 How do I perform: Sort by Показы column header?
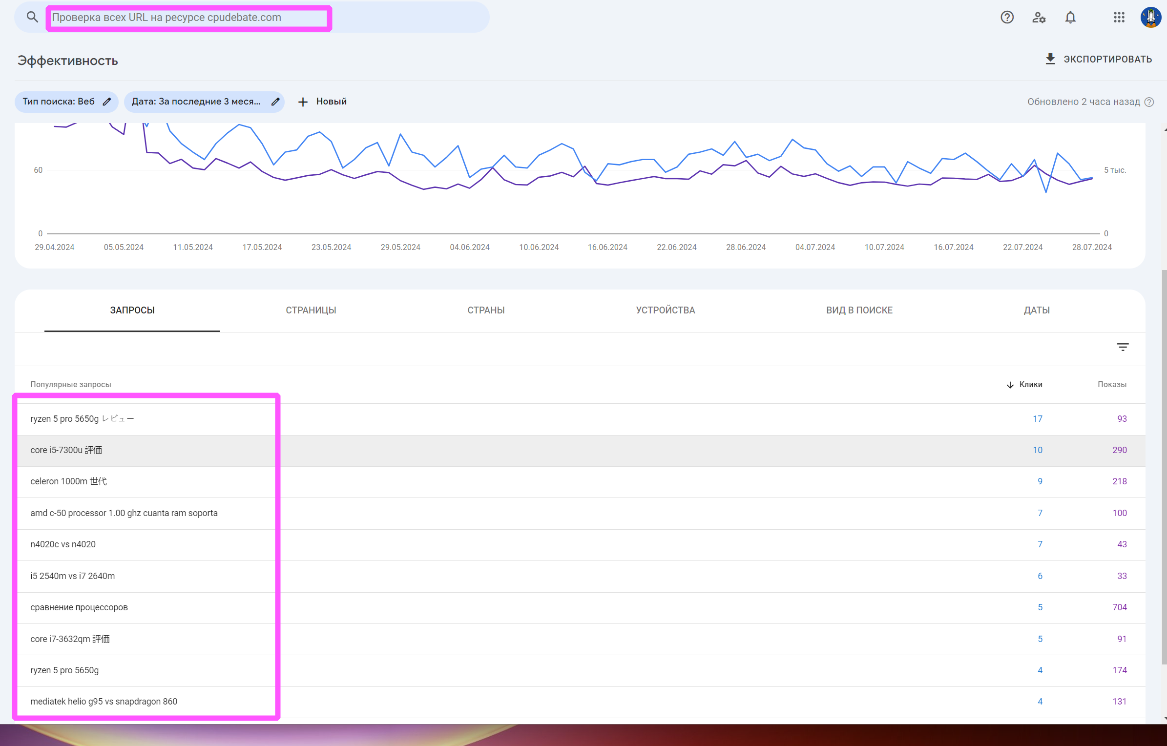(x=1112, y=385)
